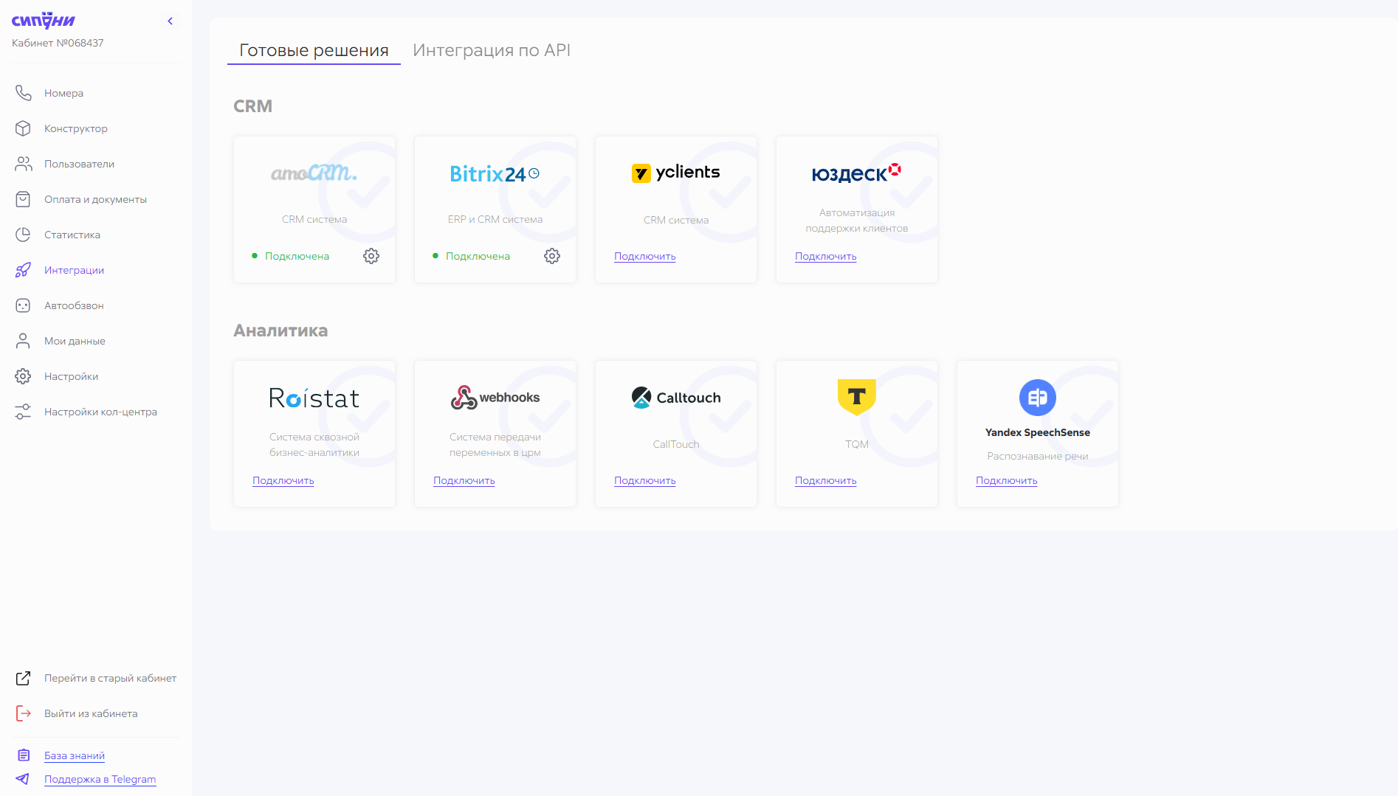1398x796 pixels.
Task: Open Номера in the sidebar
Action: (x=63, y=93)
